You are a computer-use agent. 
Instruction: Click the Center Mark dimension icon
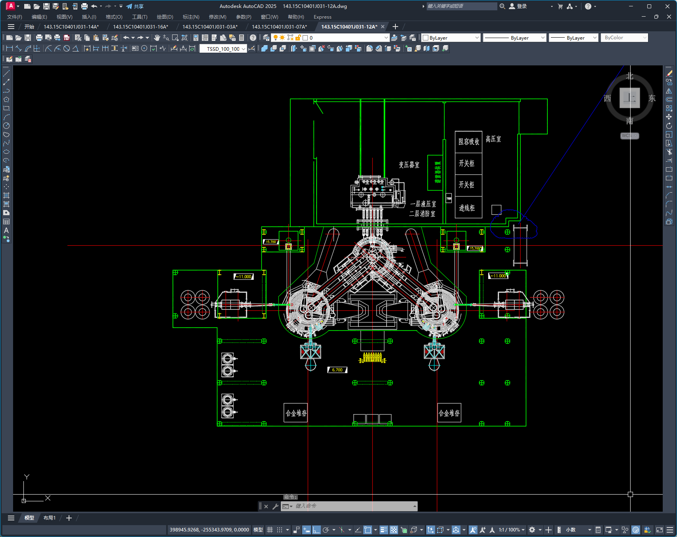(144, 48)
